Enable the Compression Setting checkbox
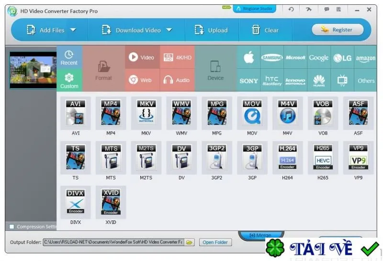The image size is (383, 261). tap(11, 227)
